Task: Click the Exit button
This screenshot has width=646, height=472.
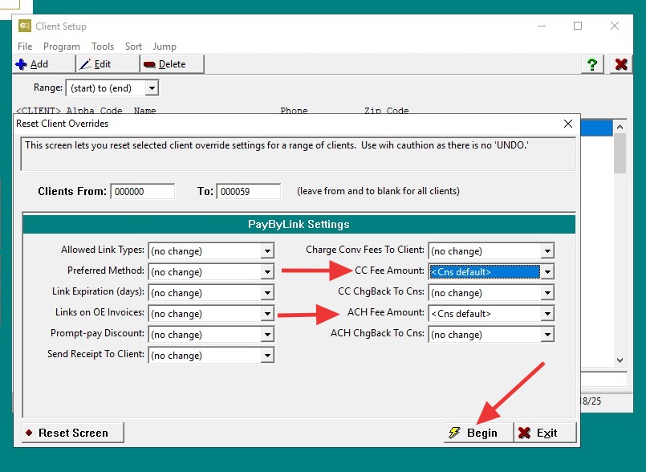Action: click(545, 433)
